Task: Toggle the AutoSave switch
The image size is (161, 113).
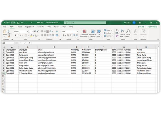Action: pyautogui.click(x=13, y=23)
